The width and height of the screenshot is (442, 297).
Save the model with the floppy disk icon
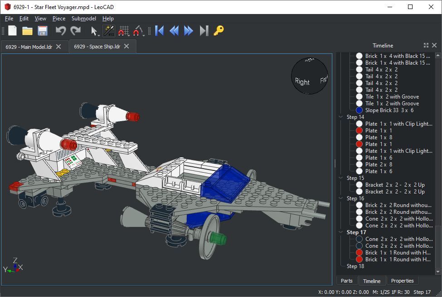[x=42, y=31]
